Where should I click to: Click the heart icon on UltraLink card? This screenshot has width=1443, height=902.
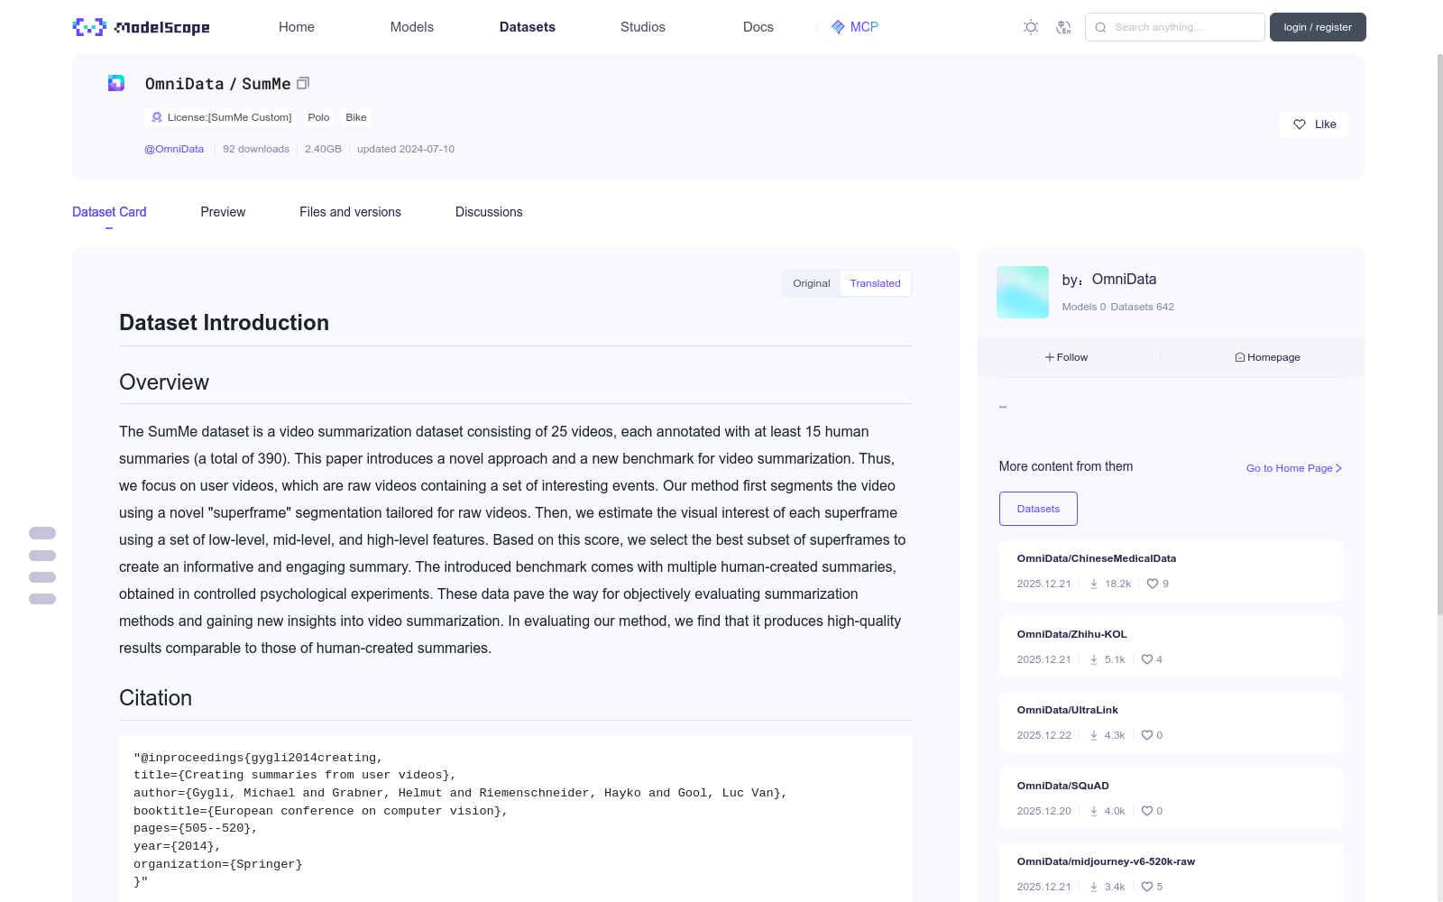pos(1147,735)
